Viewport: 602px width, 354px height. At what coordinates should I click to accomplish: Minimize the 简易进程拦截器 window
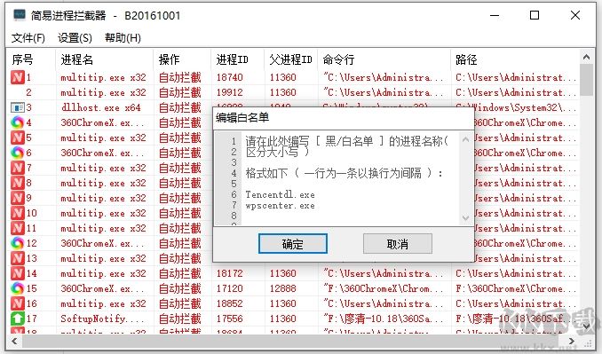pos(495,15)
